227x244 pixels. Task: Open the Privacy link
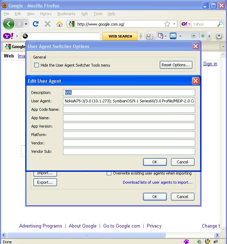coord(154,226)
